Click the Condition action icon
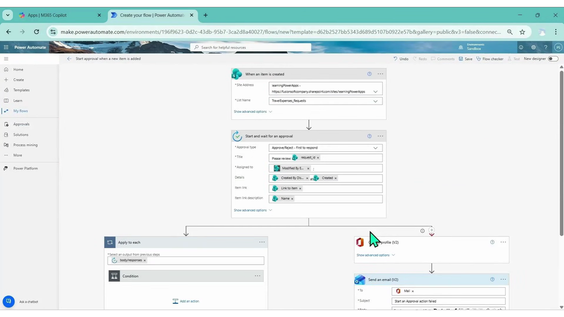Image resolution: width=564 pixels, height=317 pixels. pyautogui.click(x=114, y=276)
